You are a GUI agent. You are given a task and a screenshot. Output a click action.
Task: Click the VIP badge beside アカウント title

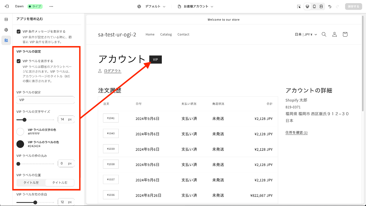(x=156, y=59)
